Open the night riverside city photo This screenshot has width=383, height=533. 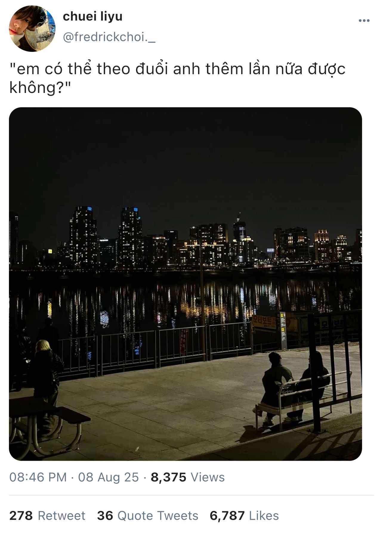pos(185,284)
